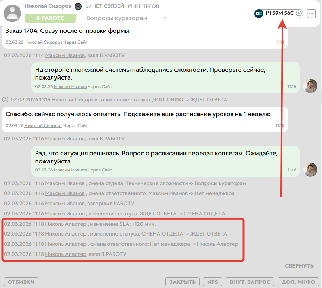Screen dimensions: 322x288
Task: Click the ВНУТ. ЗАПРОС button
Action: click(250, 282)
